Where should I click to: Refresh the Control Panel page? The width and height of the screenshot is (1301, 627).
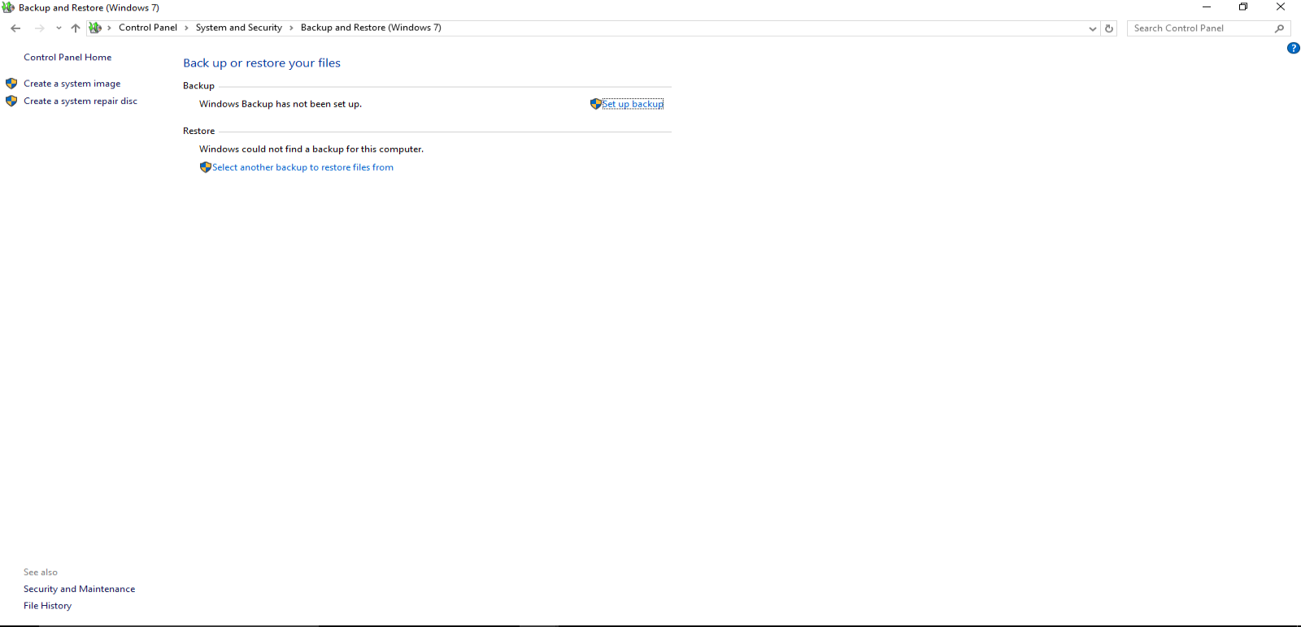pyautogui.click(x=1109, y=28)
